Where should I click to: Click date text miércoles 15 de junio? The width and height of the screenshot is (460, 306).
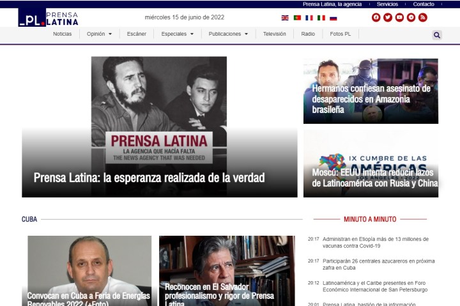coord(185,17)
